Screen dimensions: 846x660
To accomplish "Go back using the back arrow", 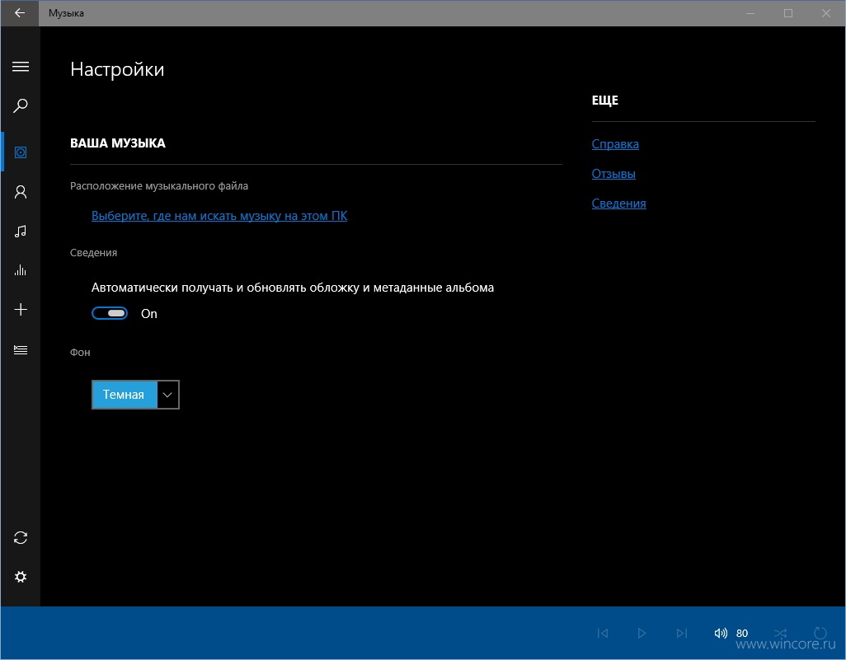I will tap(20, 13).
